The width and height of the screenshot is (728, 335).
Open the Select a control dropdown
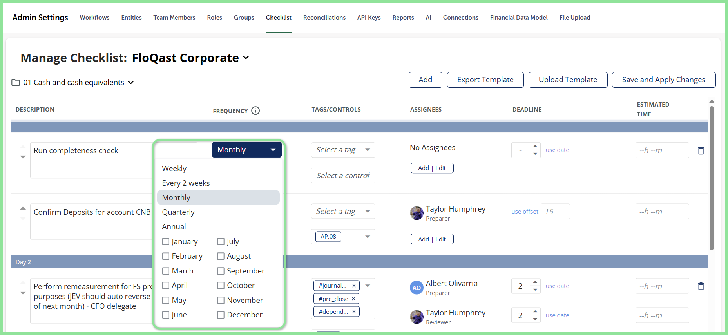coord(343,176)
